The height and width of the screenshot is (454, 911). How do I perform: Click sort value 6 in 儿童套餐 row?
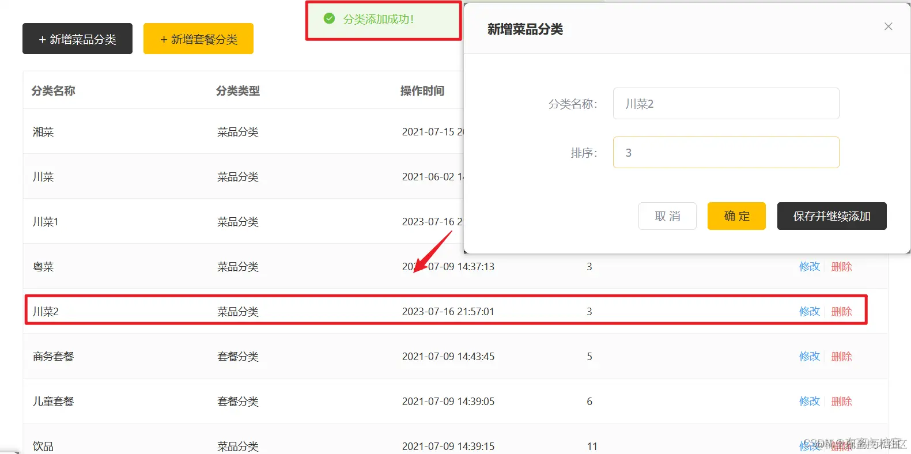(589, 402)
